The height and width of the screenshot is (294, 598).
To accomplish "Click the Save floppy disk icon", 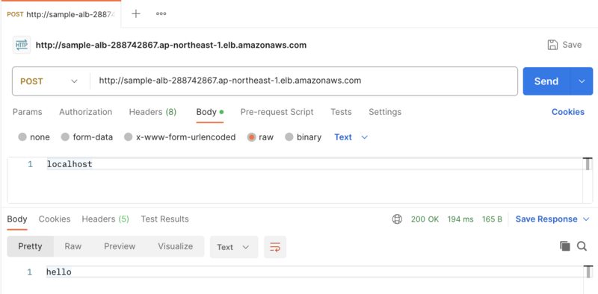I will pyautogui.click(x=552, y=45).
